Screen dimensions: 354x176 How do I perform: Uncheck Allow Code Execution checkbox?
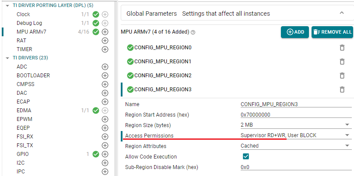click(x=246, y=156)
